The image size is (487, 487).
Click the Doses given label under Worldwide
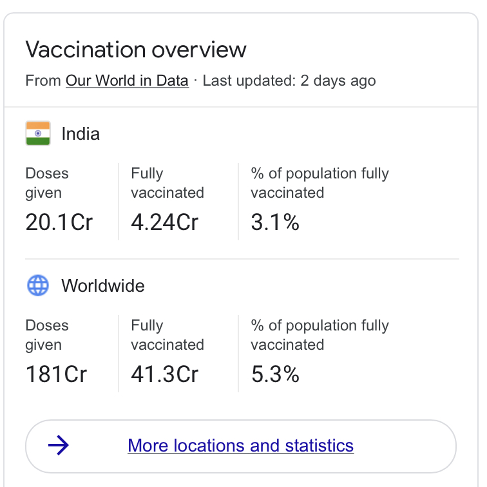[x=47, y=335]
